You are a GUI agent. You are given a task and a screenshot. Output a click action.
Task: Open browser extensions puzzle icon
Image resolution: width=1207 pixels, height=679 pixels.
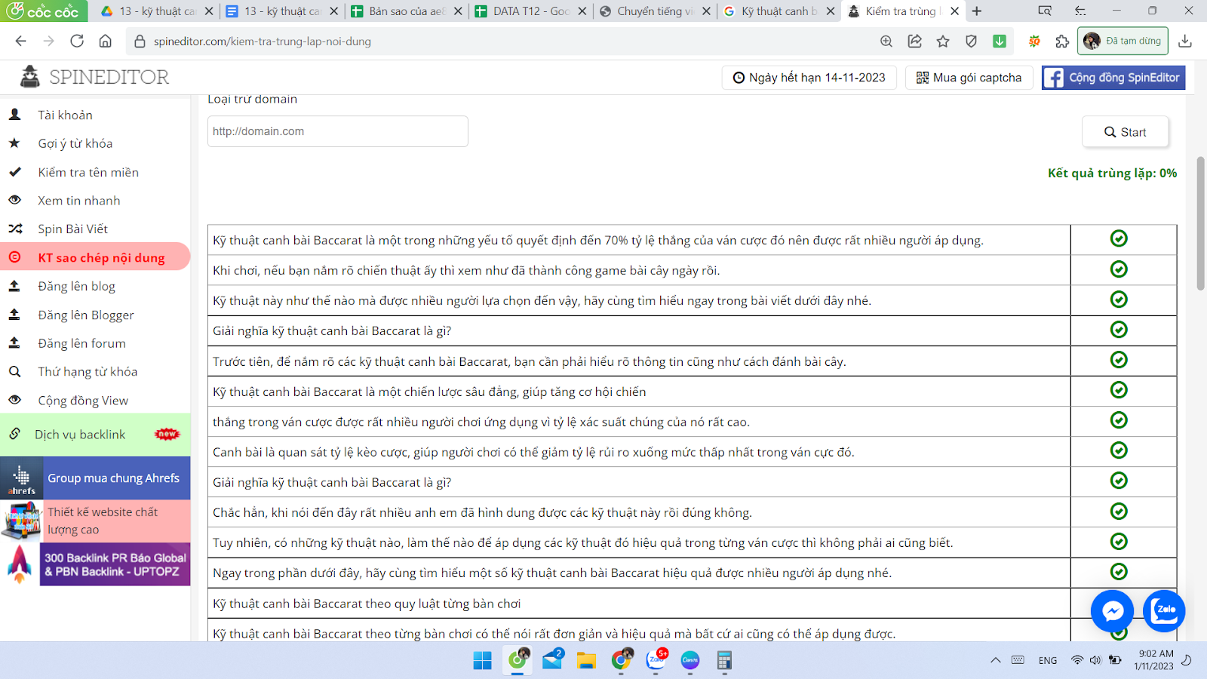pyautogui.click(x=1062, y=41)
